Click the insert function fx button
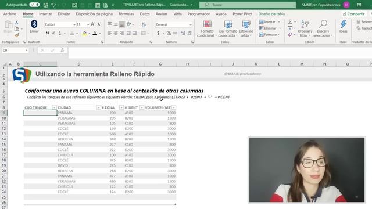The height and width of the screenshot is (209, 372). point(62,51)
